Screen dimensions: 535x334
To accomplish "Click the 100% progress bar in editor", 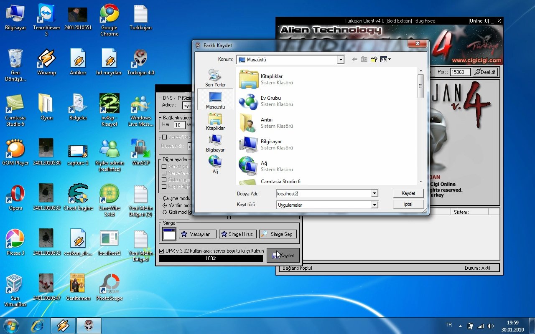I will (211, 258).
